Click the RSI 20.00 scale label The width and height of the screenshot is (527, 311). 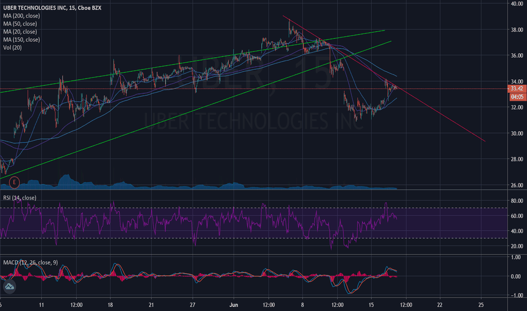point(517,246)
